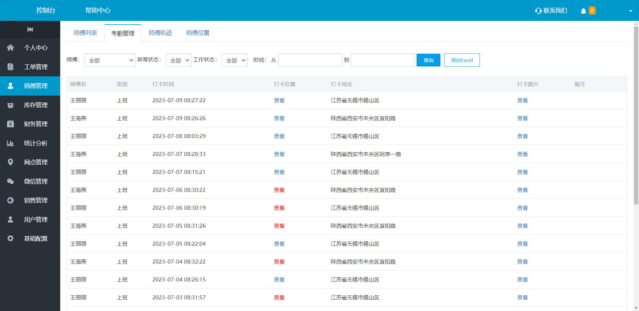
Task: Expand the 师傅 selection dropdown
Action: click(x=110, y=60)
